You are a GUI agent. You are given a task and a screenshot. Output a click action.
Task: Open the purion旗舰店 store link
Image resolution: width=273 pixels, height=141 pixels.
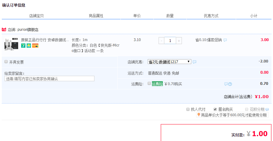click(x=28, y=30)
